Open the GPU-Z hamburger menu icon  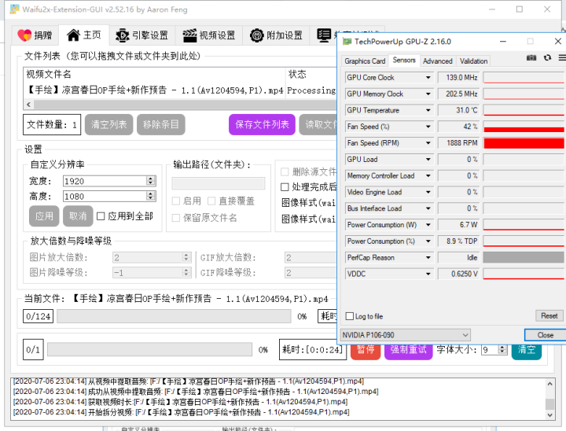562,57
